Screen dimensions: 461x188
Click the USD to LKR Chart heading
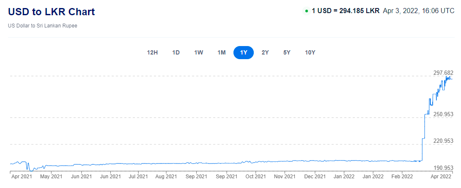click(x=52, y=12)
